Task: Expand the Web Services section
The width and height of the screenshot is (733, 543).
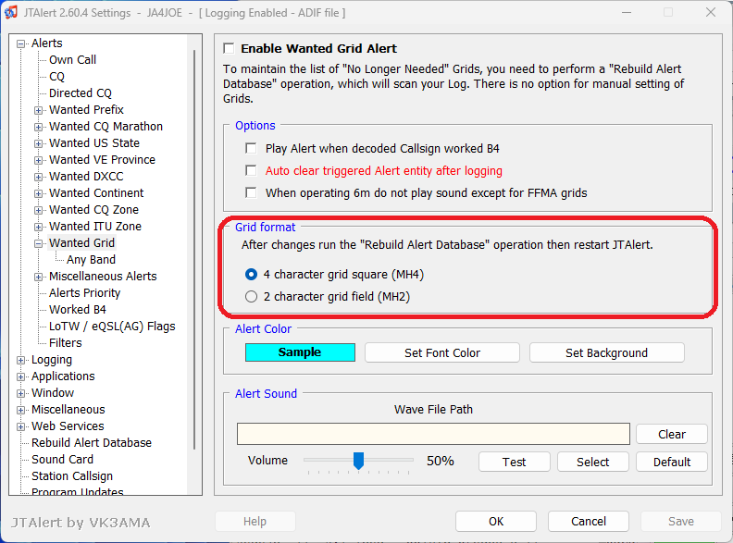Action: 20,426
